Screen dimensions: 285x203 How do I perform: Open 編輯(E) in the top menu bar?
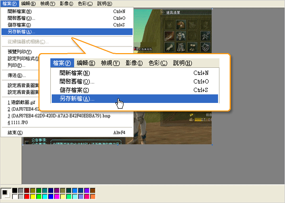tap(28, 4)
